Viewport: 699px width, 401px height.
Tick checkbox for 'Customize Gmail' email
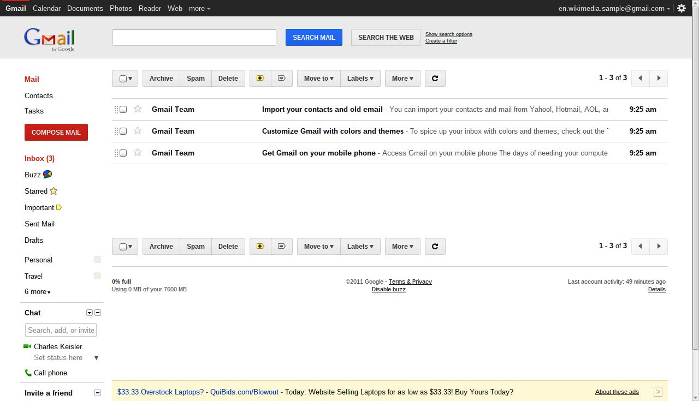pyautogui.click(x=123, y=131)
